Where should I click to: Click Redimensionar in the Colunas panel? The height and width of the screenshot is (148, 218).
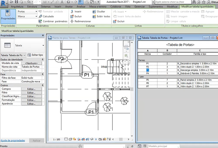[83, 21]
